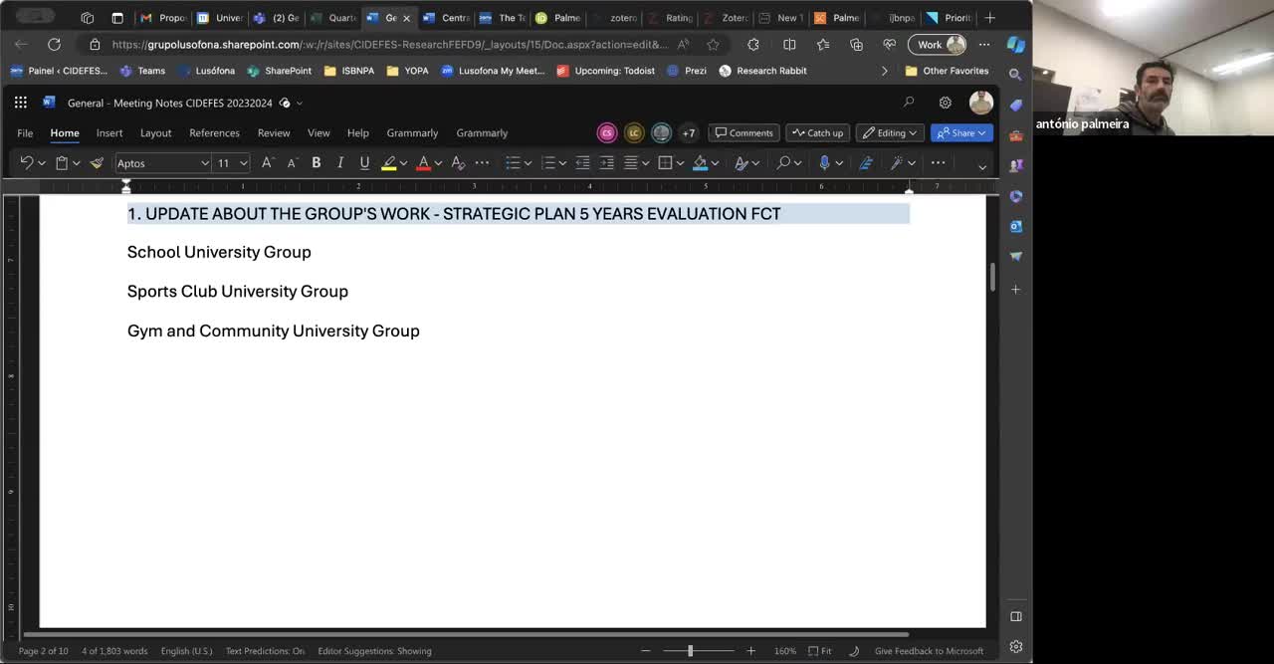Switch to the References ribbon tab
Image resolution: width=1274 pixels, height=664 pixels.
click(x=214, y=132)
